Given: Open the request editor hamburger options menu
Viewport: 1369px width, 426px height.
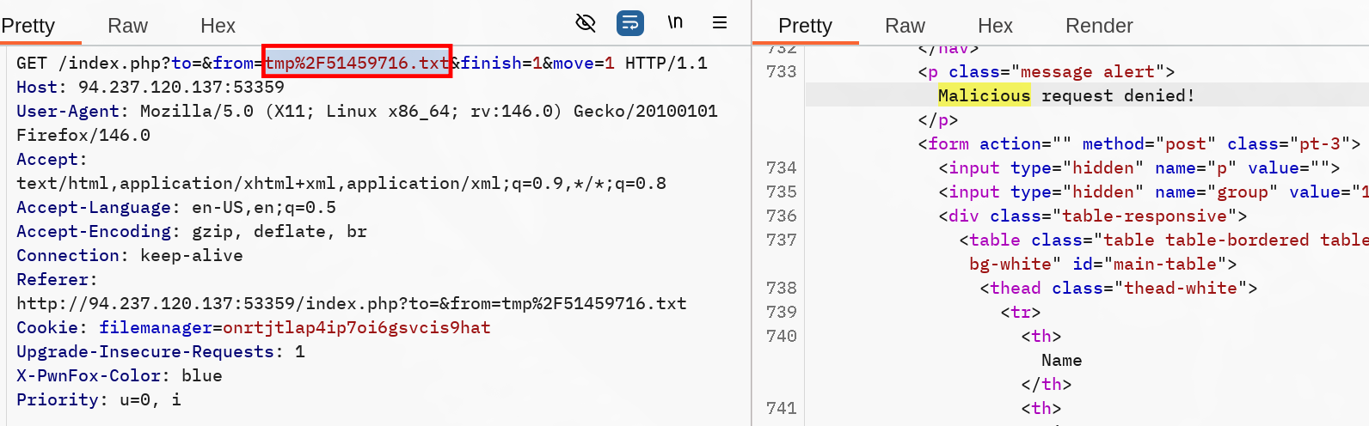Looking at the screenshot, I should click(x=720, y=23).
